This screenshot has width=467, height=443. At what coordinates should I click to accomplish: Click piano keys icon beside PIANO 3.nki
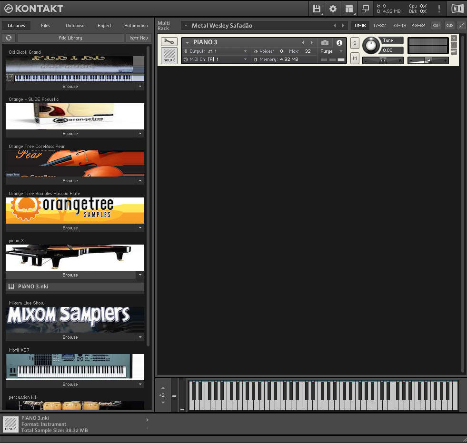11,287
